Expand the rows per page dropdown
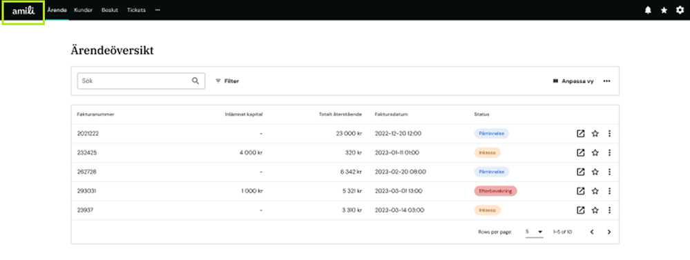690x260 pixels. pyautogui.click(x=534, y=232)
